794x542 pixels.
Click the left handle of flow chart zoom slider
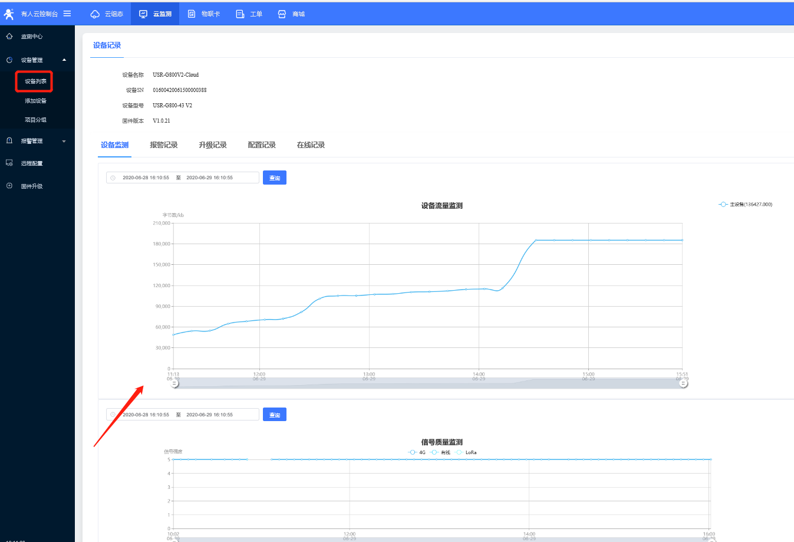coord(174,383)
